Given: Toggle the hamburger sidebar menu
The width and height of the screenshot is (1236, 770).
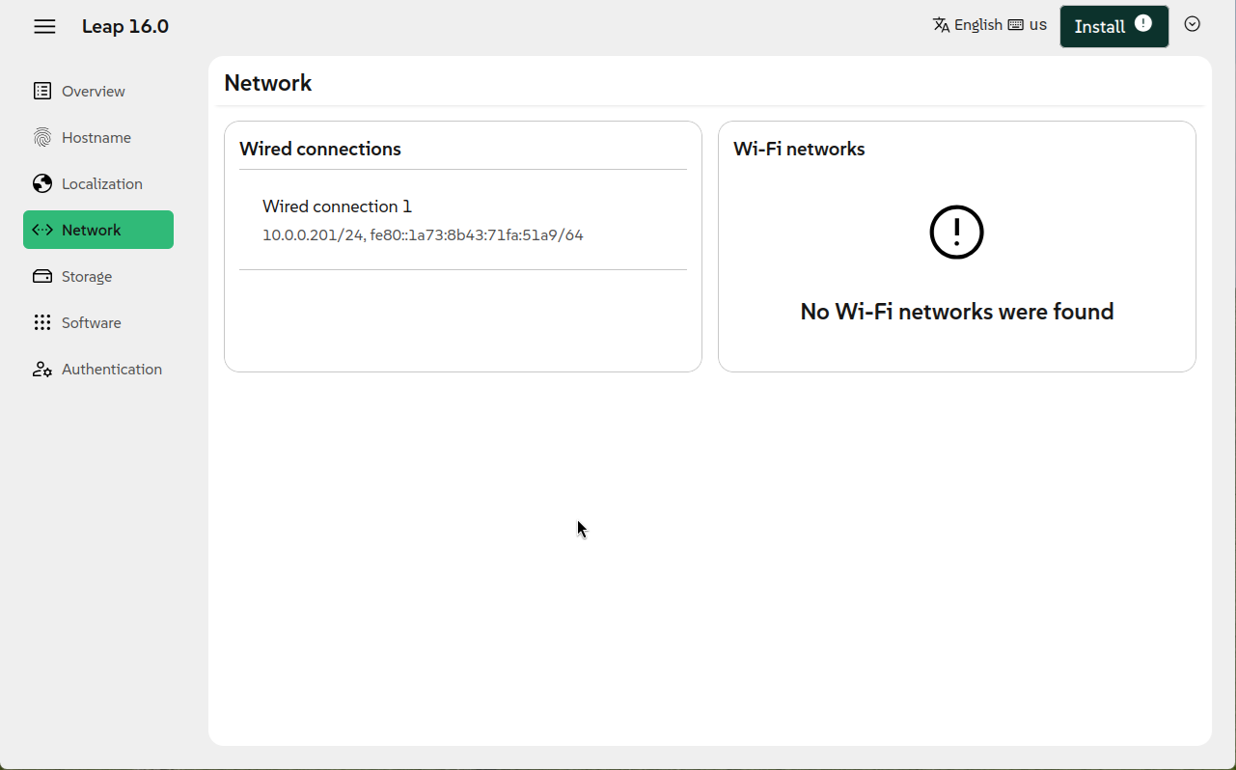Looking at the screenshot, I should click(44, 26).
